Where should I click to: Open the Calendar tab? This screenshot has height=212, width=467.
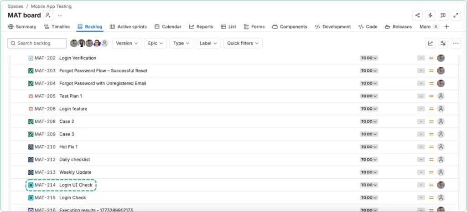tap(168, 27)
